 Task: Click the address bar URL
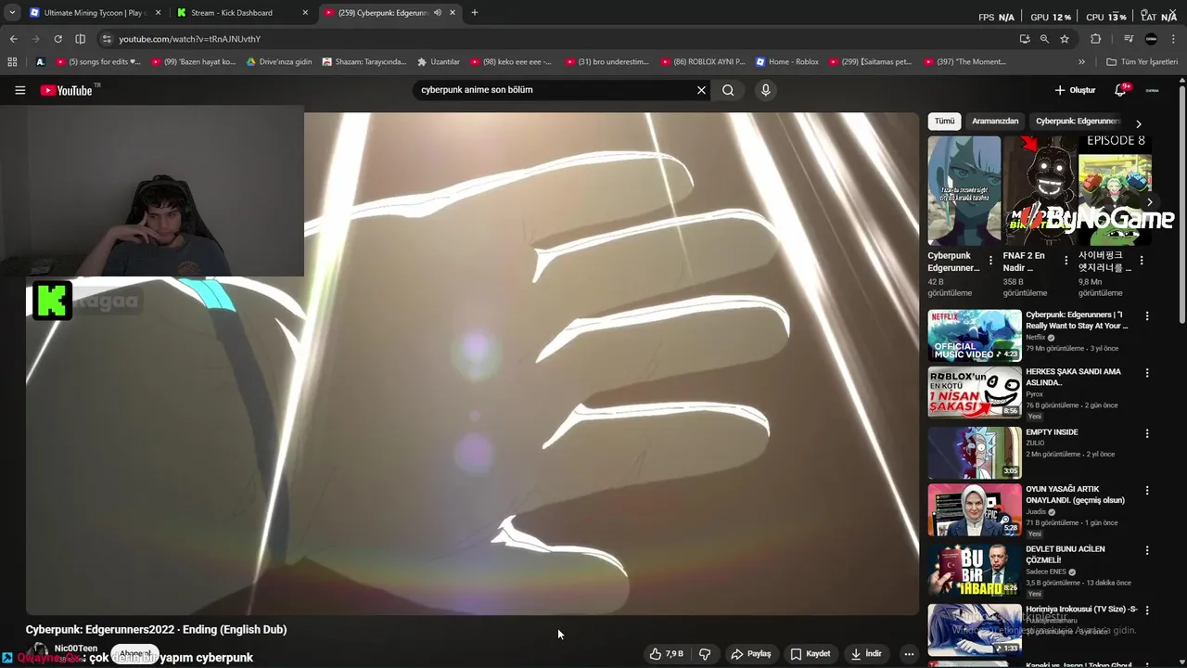point(190,39)
